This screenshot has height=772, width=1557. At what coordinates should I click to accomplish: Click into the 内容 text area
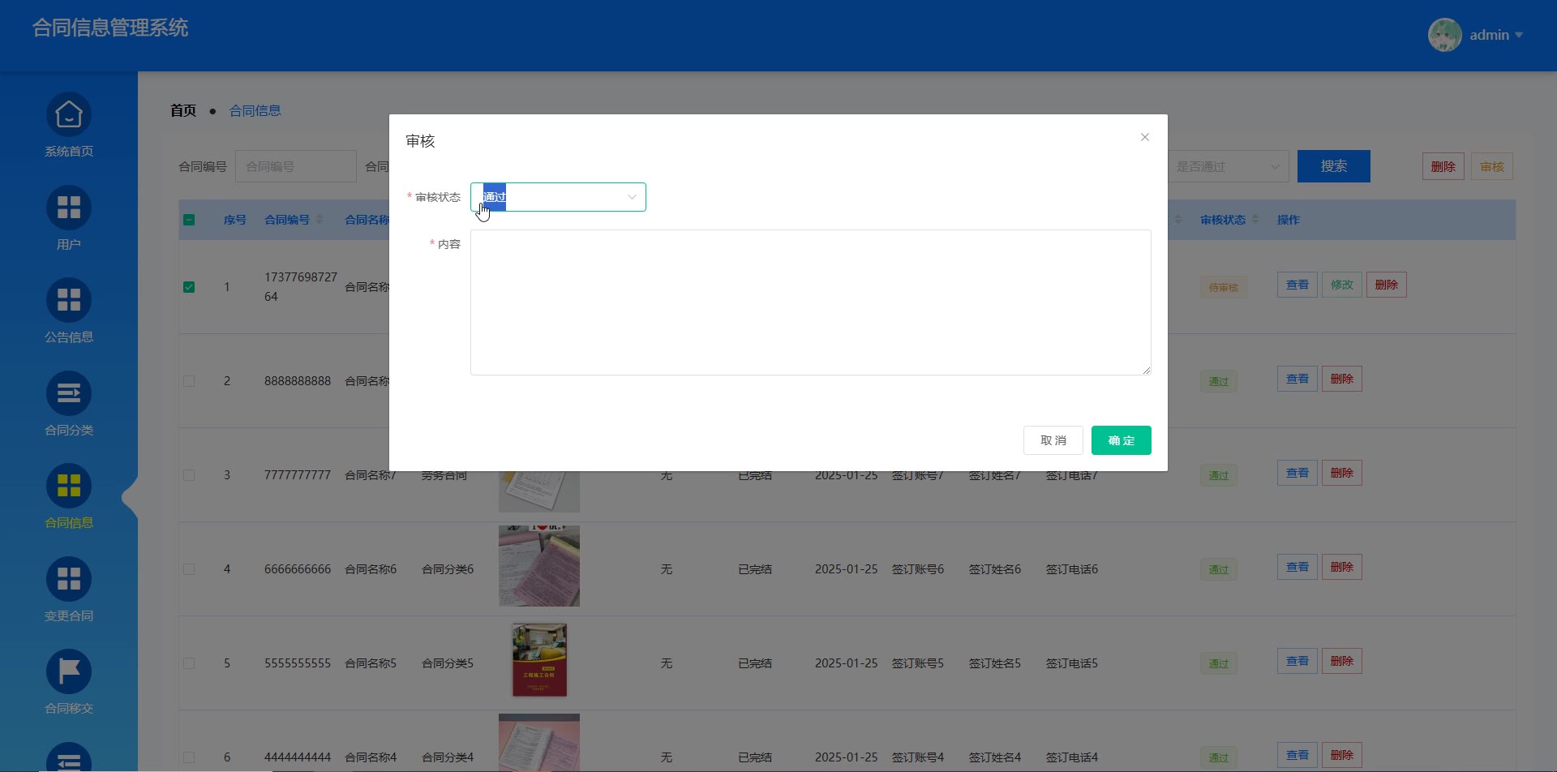point(811,302)
